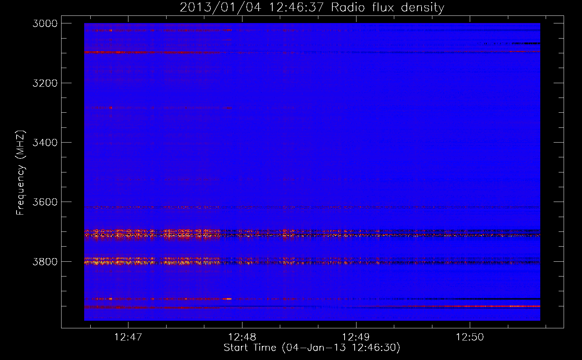This screenshot has width=582, height=360.
Task: Select the 3600 frequency axis label
Action: 45,202
